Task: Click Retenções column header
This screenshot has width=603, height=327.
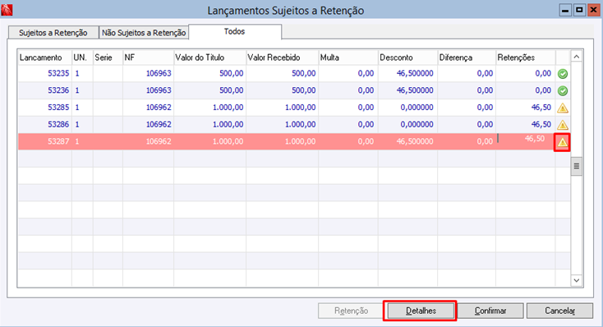Action: [525, 58]
